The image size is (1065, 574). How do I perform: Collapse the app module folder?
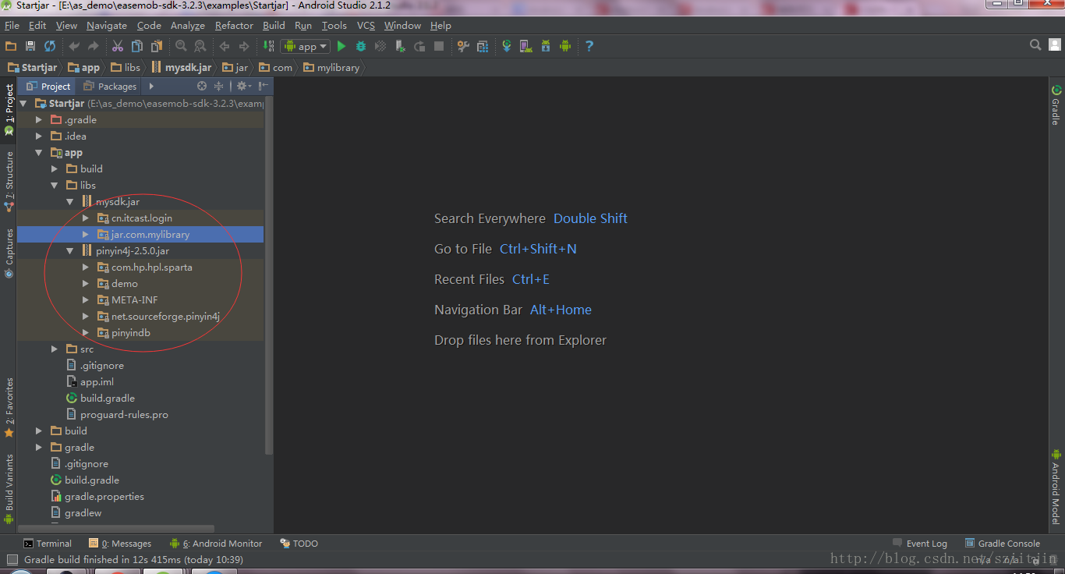(x=39, y=152)
